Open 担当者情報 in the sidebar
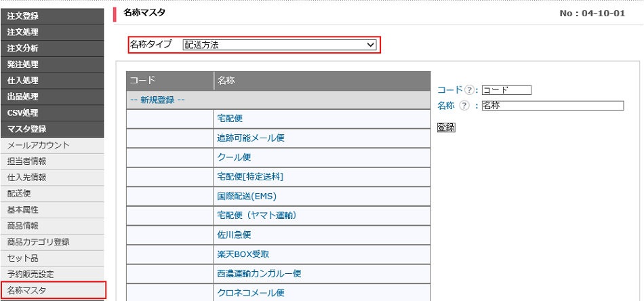The height and width of the screenshot is (301, 644). click(x=52, y=161)
